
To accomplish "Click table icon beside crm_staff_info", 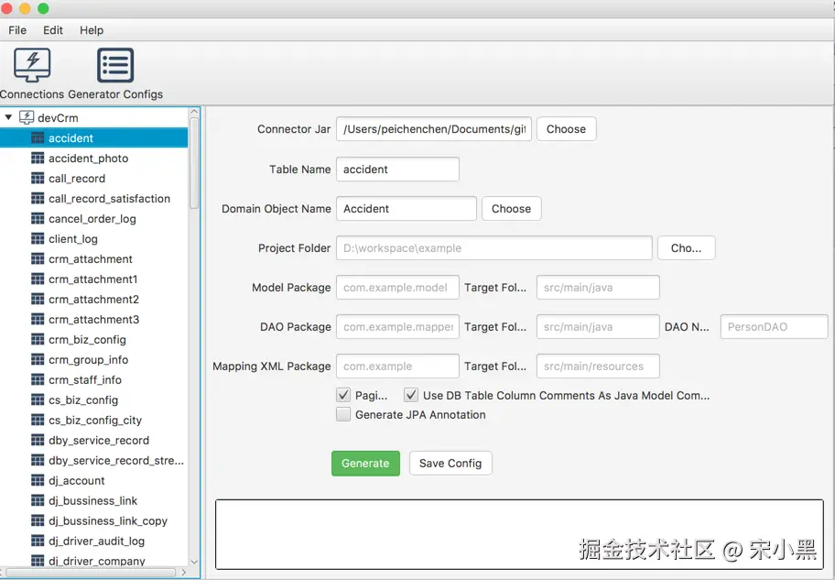I will pos(38,379).
